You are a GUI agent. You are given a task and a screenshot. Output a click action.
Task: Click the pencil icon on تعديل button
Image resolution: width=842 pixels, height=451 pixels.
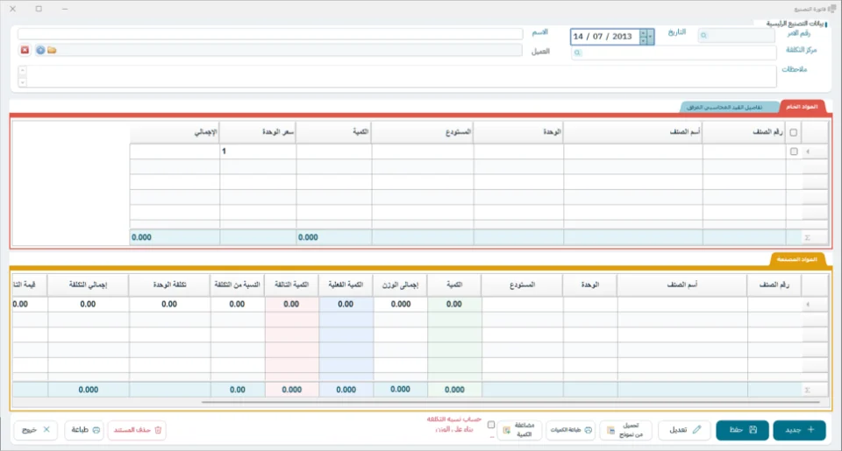697,430
